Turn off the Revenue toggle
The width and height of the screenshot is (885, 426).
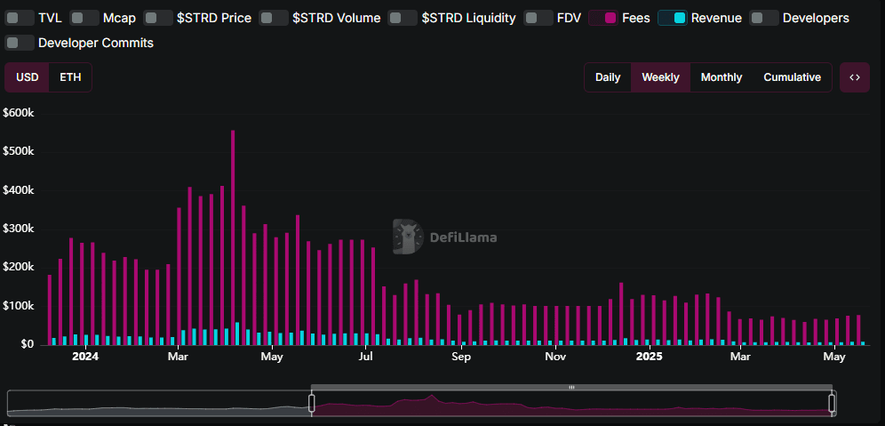[x=673, y=18]
